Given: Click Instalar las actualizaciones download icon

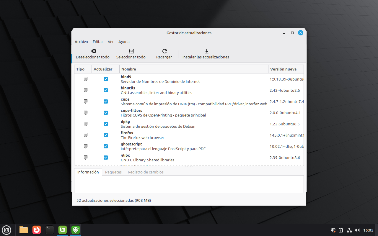Looking at the screenshot, I should tap(207, 51).
